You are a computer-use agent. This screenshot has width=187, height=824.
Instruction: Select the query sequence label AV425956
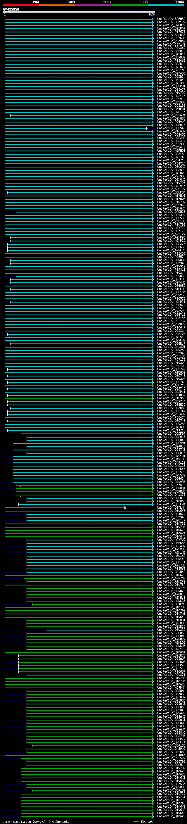point(11,10)
